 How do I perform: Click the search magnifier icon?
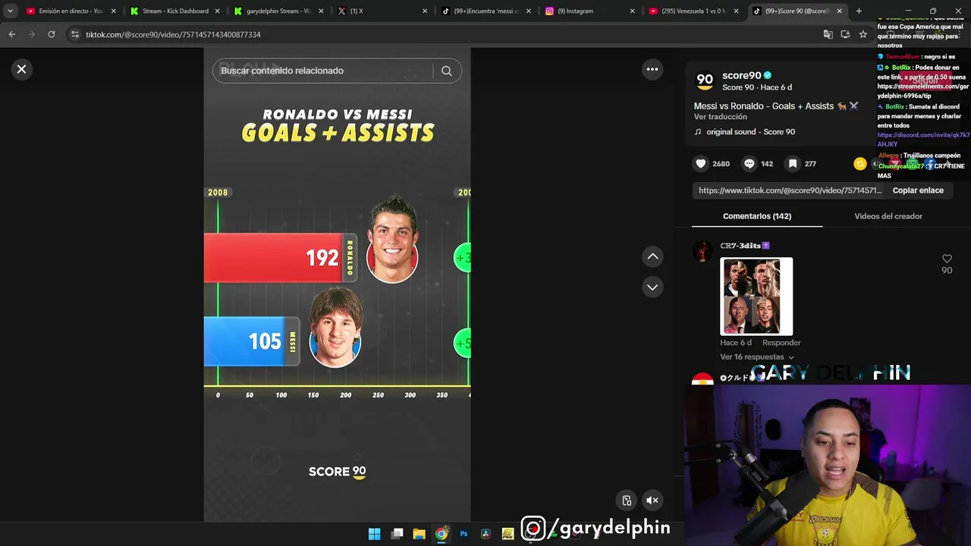[446, 71]
